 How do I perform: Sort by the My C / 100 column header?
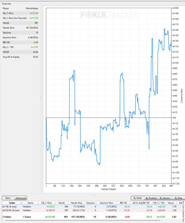159,203
